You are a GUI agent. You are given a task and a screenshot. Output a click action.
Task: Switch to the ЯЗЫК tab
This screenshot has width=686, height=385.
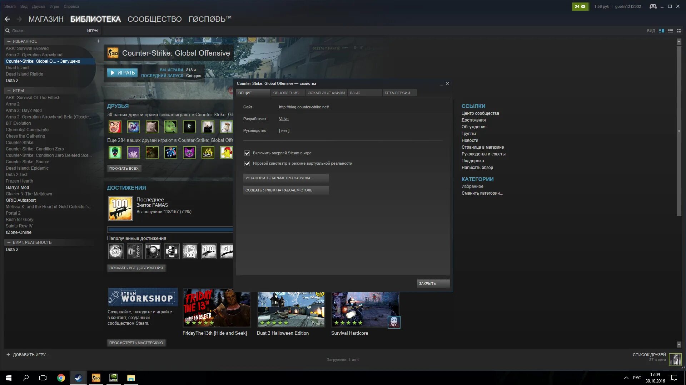[364, 93]
